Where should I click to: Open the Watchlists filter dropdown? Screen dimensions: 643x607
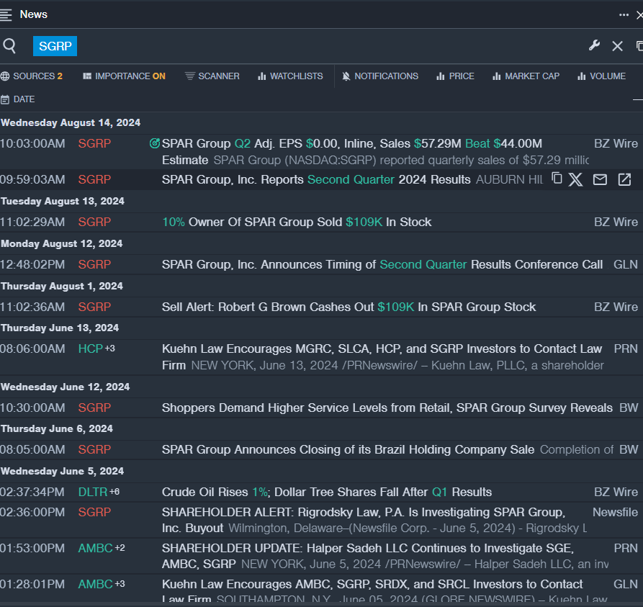[290, 76]
